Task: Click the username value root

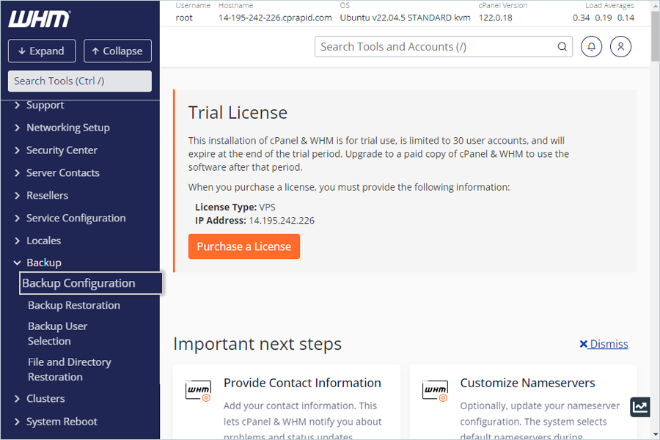Action: (x=184, y=18)
